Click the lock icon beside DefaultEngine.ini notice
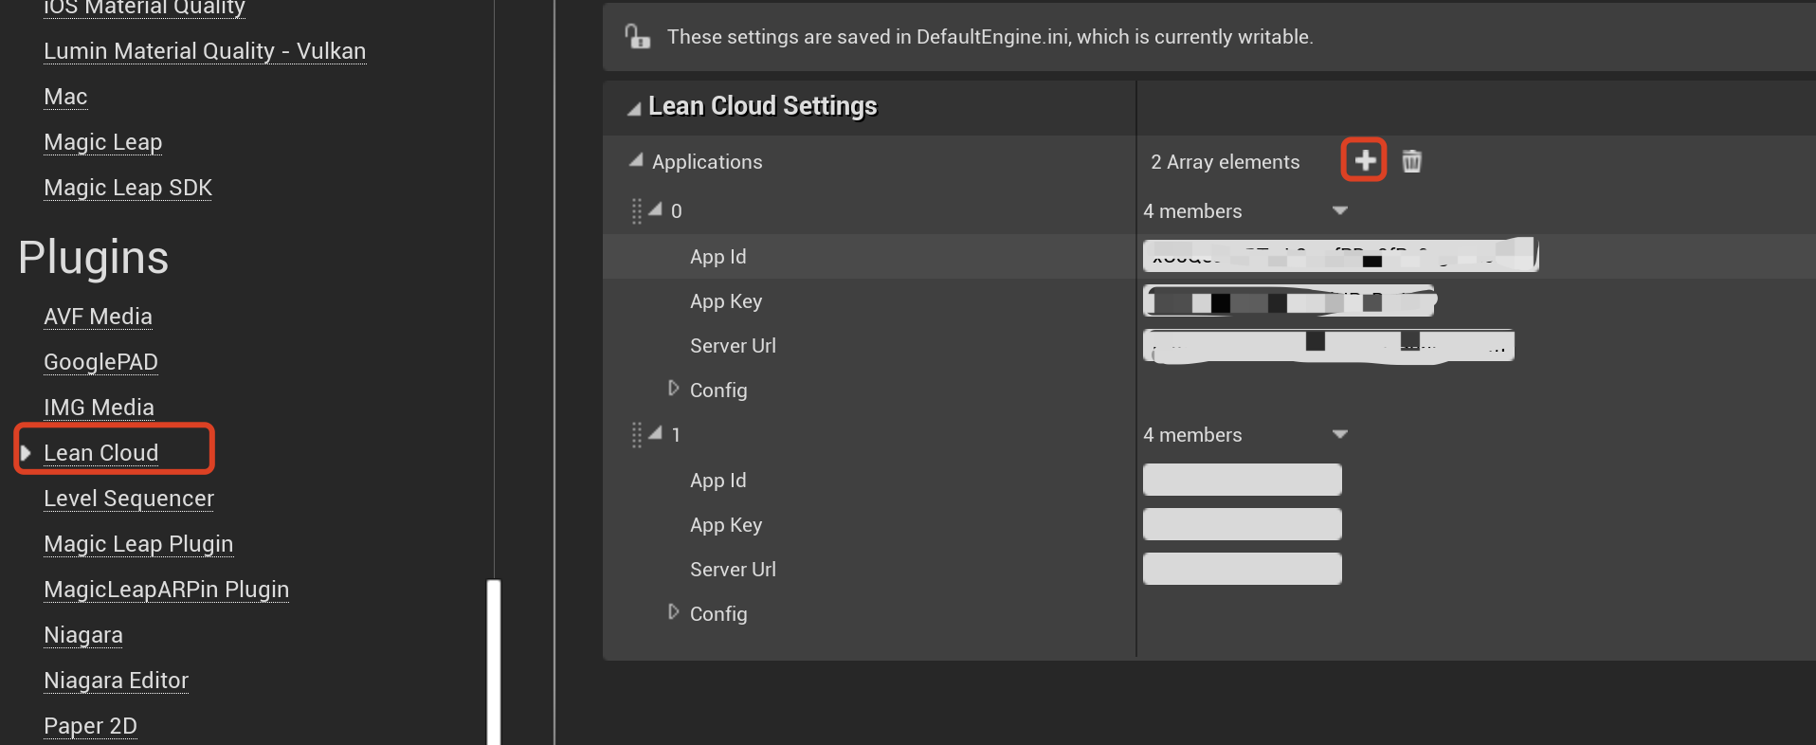Viewport: 1816px width, 745px height. pyautogui.click(x=637, y=37)
